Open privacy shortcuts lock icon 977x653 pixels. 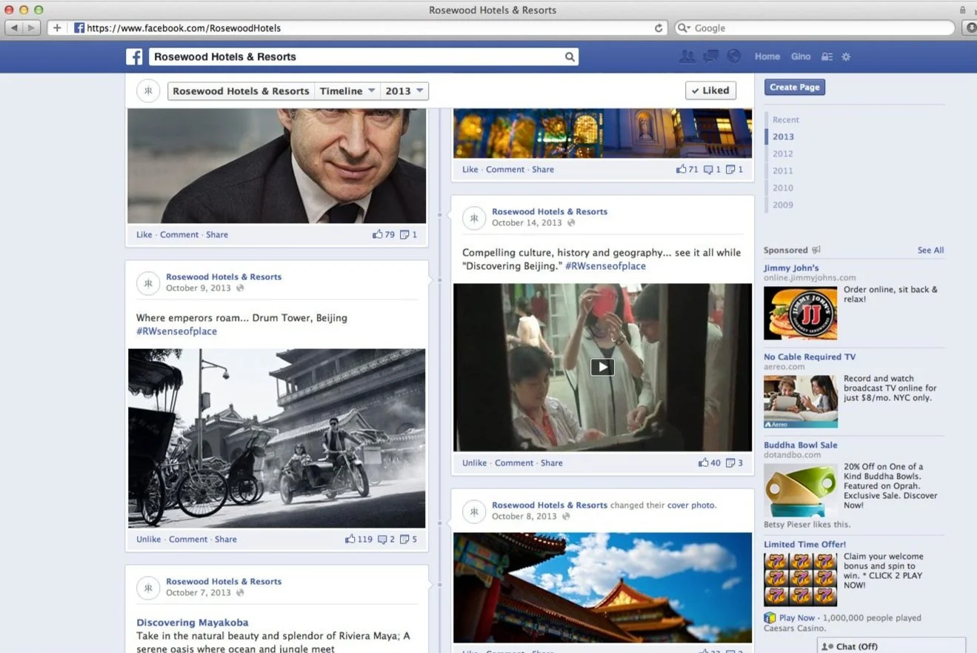coord(827,56)
